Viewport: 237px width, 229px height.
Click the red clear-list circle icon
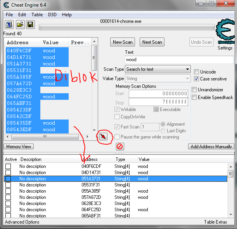(x=120, y=146)
